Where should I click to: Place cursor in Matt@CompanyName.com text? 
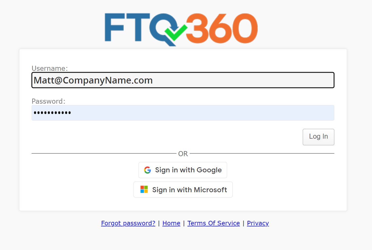[x=93, y=80]
